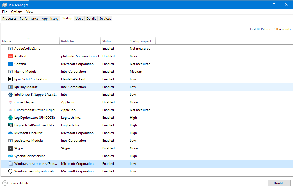Image resolution: width=293 pixels, height=190 pixels.
Task: Click the hpwuSchd Application barcode icon
Action: point(10,79)
